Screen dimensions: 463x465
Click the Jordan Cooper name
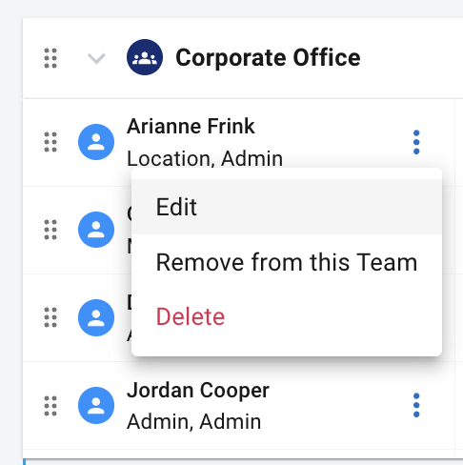[198, 391]
